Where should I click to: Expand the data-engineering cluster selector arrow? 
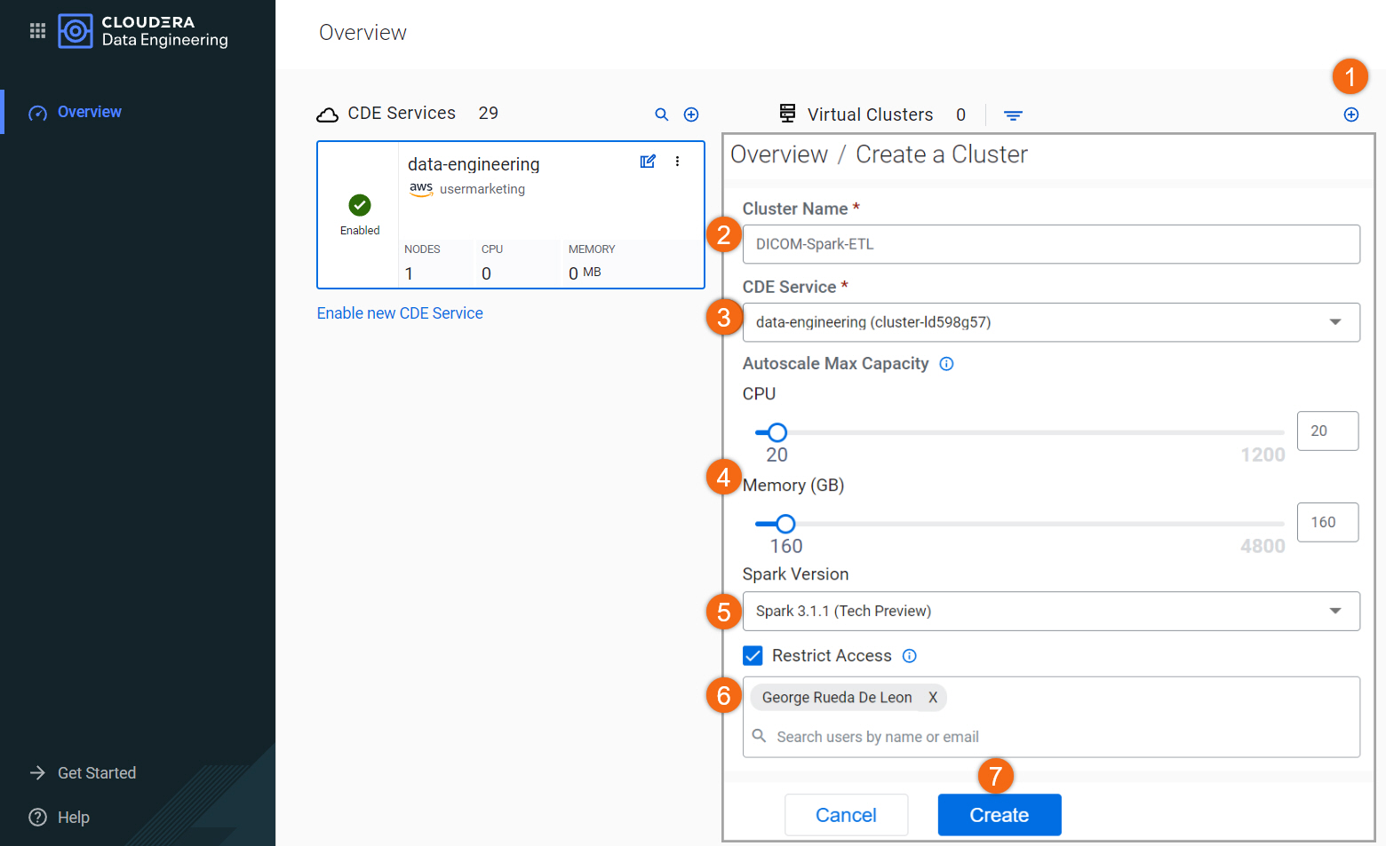(x=1335, y=322)
